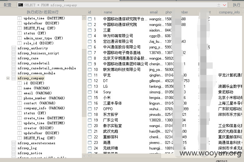Select the nfcswp_common_module table icon

pyautogui.click(x=14, y=73)
